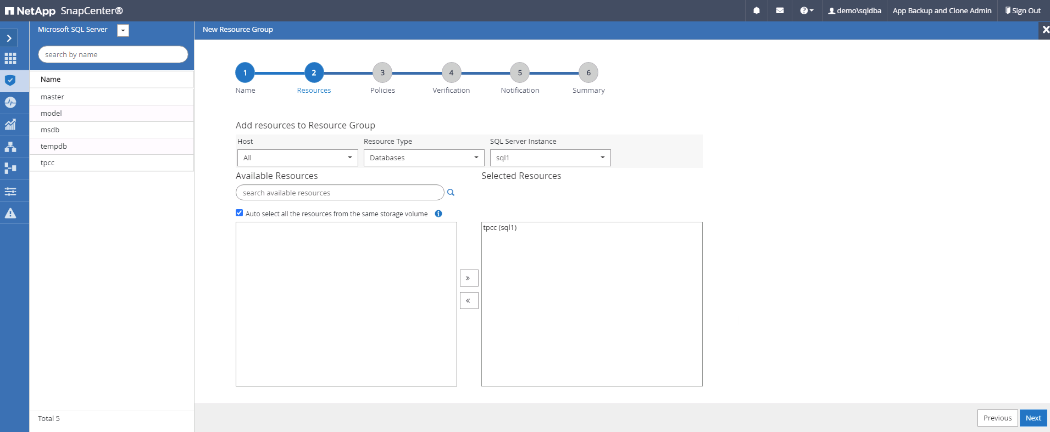Open the Settings sliders icon
Viewport: 1050px width, 432px height.
(x=10, y=191)
